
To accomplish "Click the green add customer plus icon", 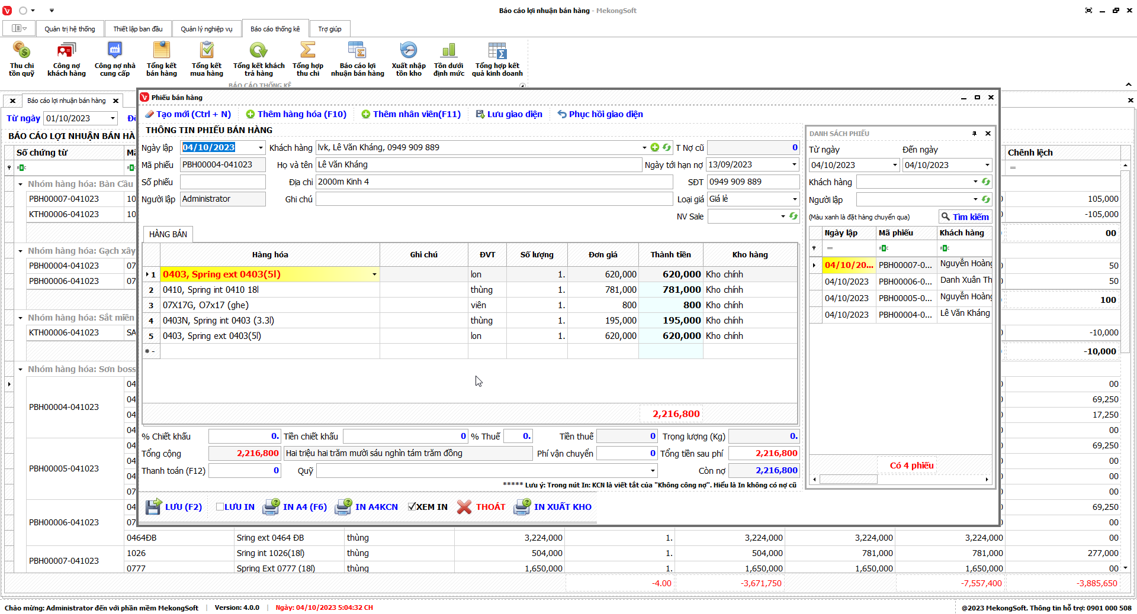I will click(x=654, y=147).
